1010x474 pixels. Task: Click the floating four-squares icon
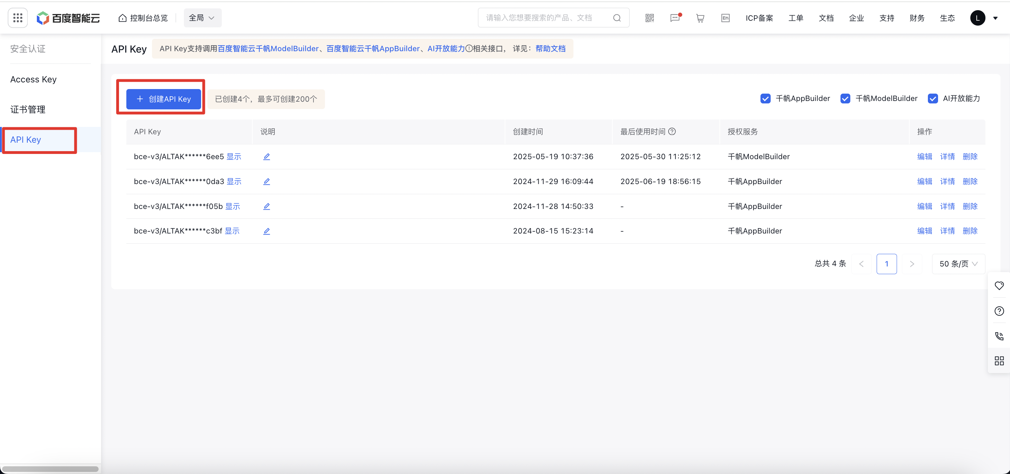coord(999,361)
